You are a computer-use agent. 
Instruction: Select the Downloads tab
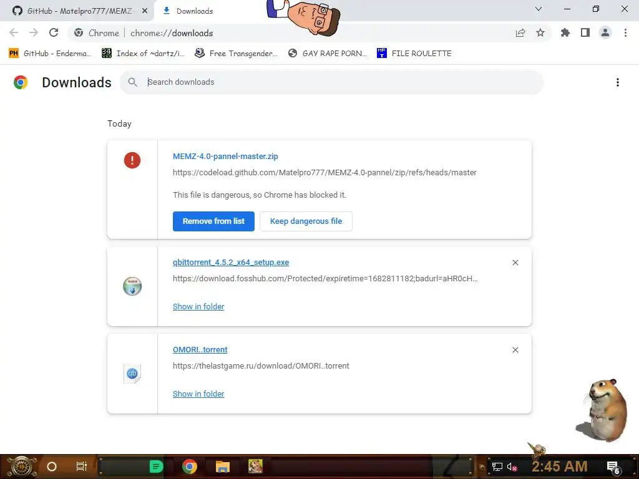click(195, 11)
